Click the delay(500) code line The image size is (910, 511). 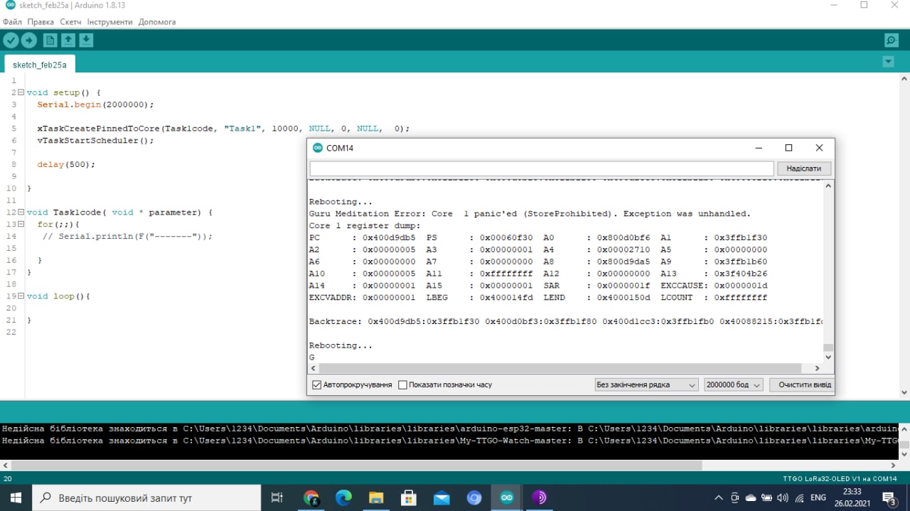tap(66, 164)
